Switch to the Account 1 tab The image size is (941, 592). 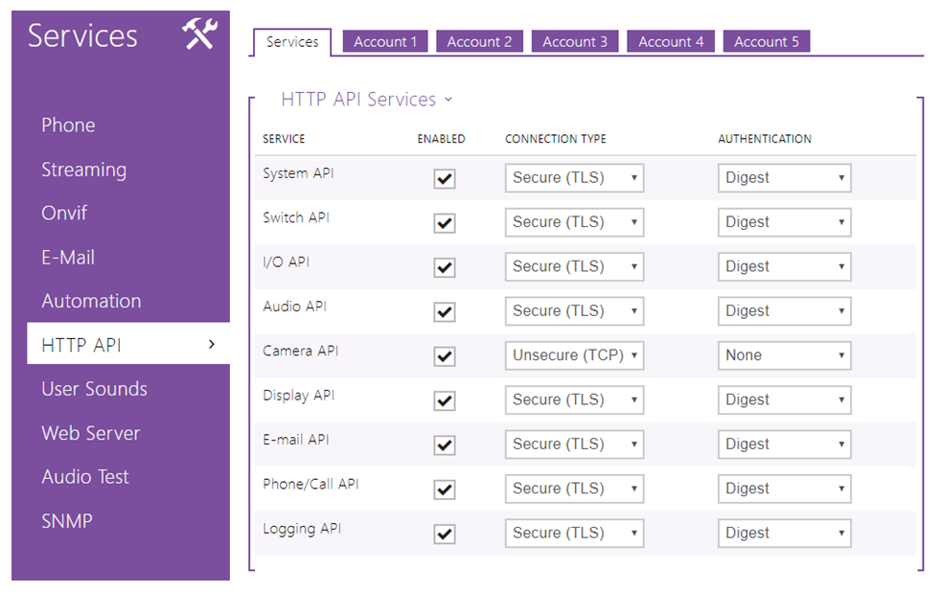(x=385, y=42)
